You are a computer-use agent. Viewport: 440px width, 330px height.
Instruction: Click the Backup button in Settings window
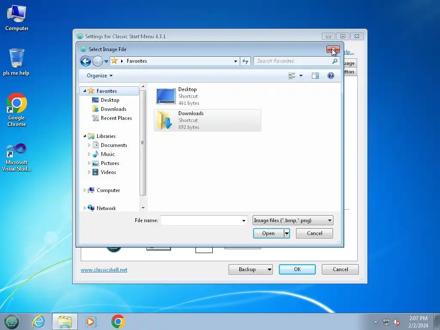[x=251, y=269]
